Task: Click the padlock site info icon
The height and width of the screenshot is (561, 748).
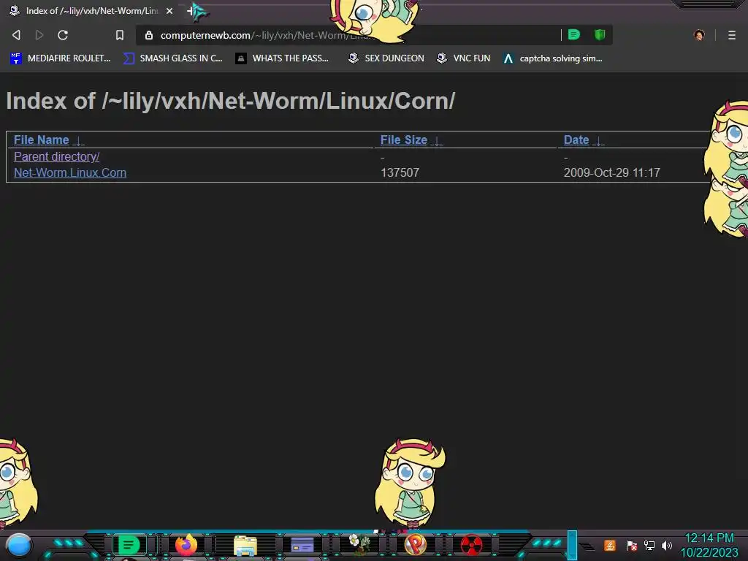Action: 149,35
